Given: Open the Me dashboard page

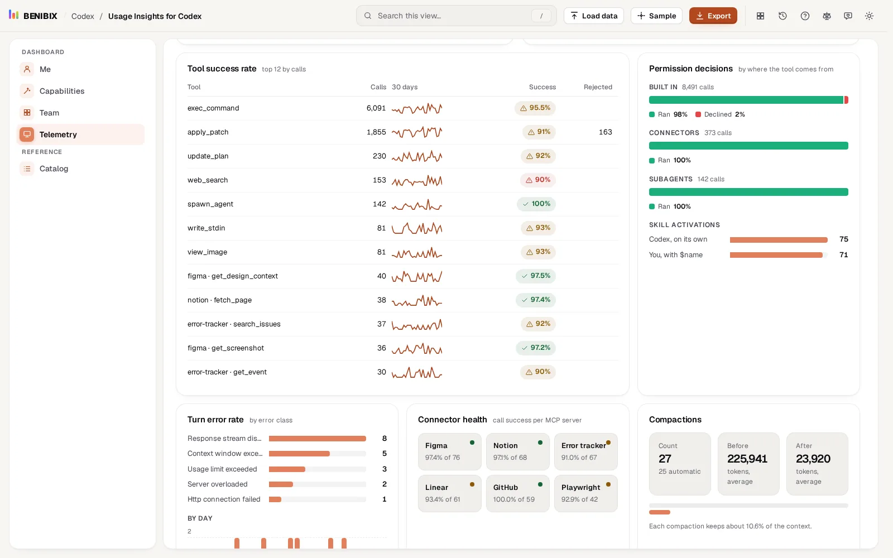Looking at the screenshot, I should coord(80,69).
